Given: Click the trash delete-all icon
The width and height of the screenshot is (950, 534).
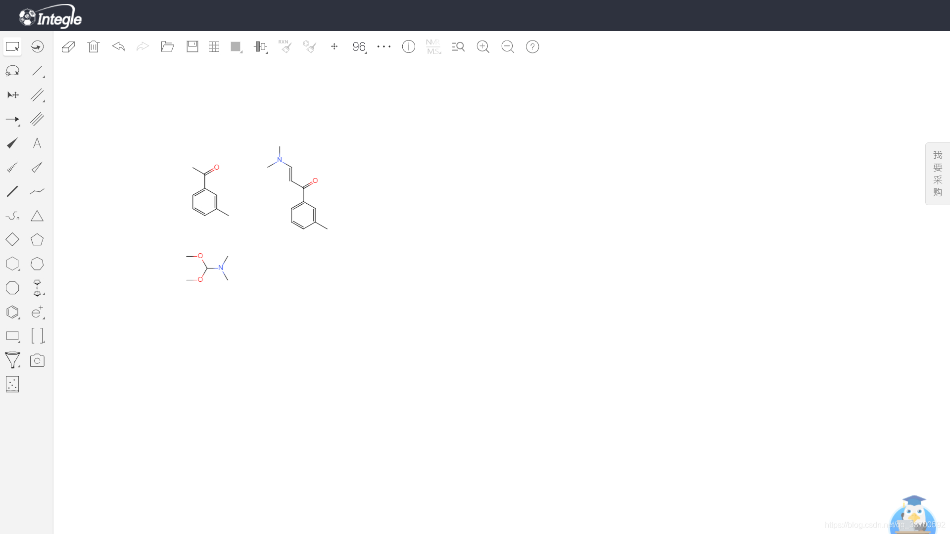Looking at the screenshot, I should [x=94, y=47].
